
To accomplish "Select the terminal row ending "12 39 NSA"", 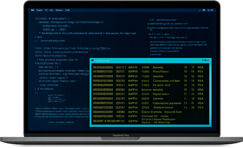I will tap(148, 108).
